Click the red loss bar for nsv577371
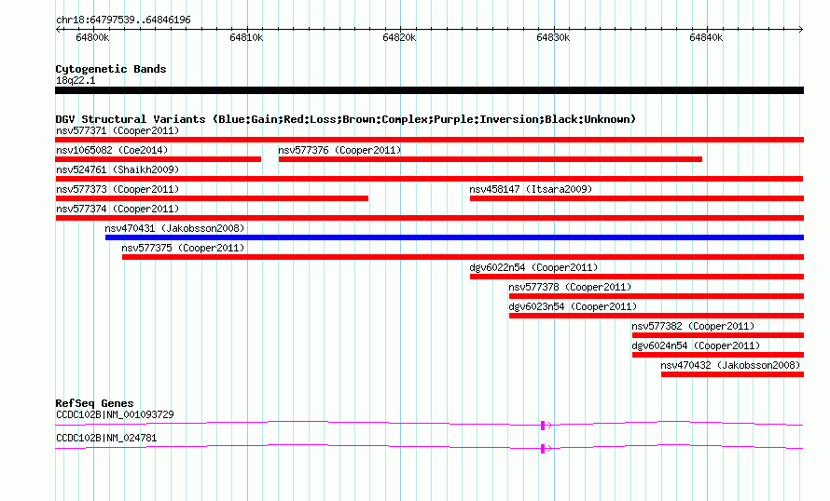The width and height of the screenshot is (830, 501). coord(429,140)
